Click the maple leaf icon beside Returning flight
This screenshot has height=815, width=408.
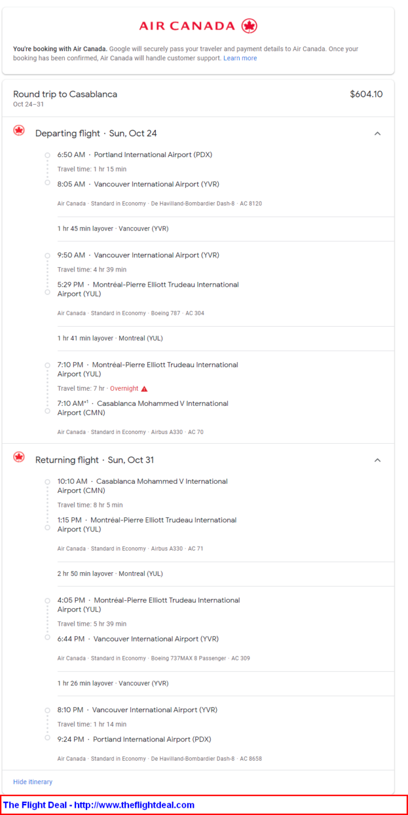click(x=19, y=457)
